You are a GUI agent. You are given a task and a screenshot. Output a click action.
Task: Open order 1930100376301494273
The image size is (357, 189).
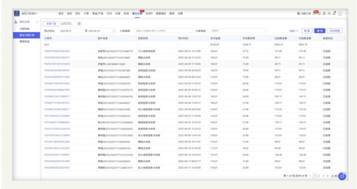point(57,58)
